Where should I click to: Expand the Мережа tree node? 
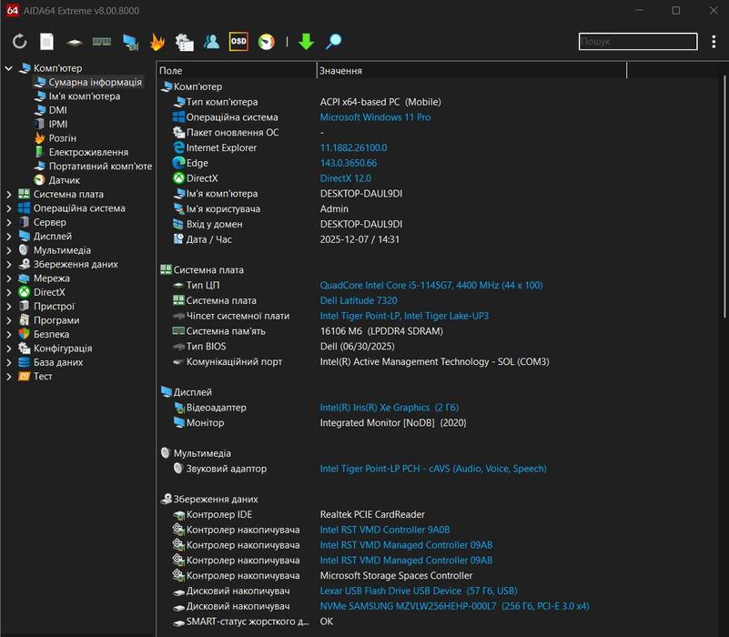(x=8, y=278)
